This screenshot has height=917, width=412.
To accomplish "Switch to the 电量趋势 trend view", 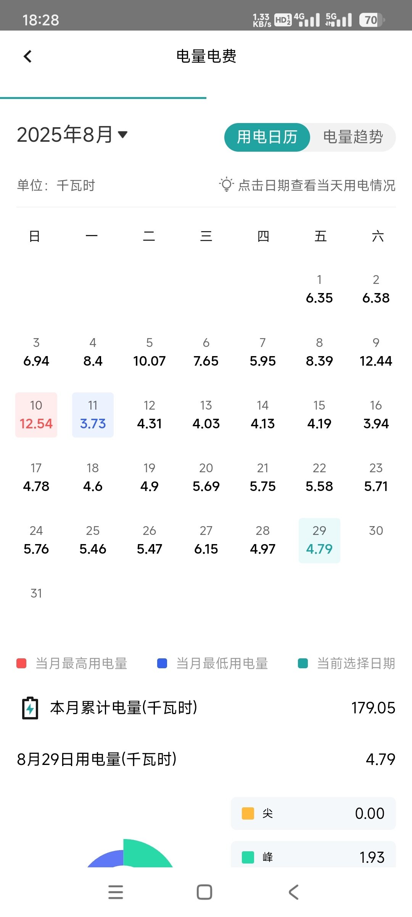I will (353, 137).
